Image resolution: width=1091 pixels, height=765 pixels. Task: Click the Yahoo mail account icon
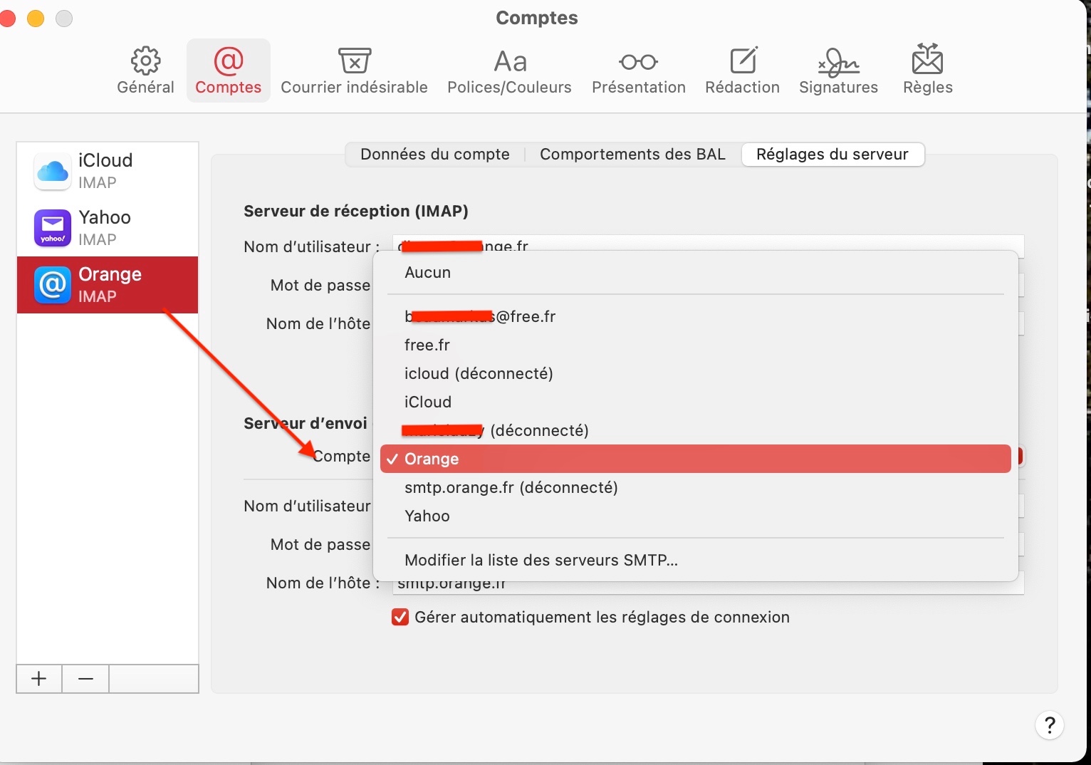pos(53,228)
